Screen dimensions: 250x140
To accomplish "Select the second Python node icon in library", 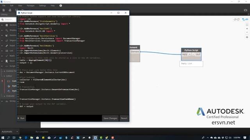I will 9,91.
